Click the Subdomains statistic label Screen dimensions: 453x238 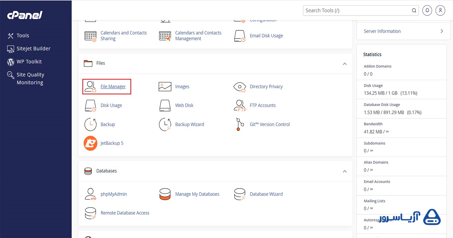click(x=374, y=143)
